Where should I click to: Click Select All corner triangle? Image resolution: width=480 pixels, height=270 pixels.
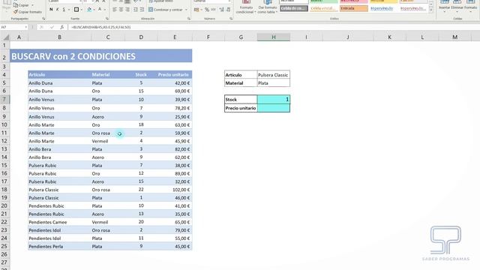click(x=5, y=37)
